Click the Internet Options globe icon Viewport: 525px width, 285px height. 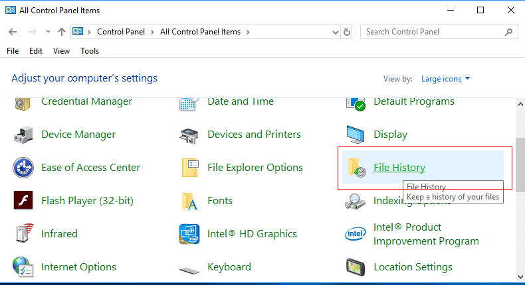pos(23,267)
